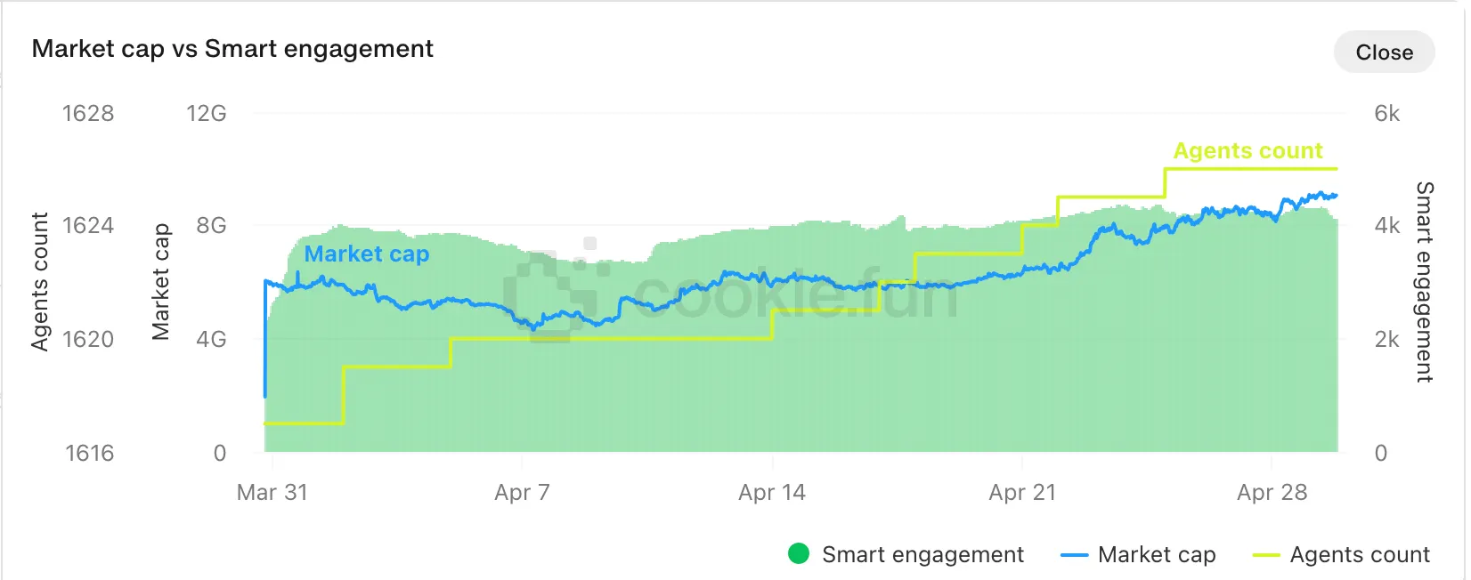
Task: Click the vertical Market cap axis title
Action: tap(160, 282)
